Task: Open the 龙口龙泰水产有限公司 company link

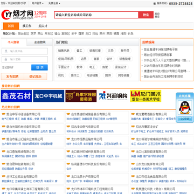Action: (85, 176)
